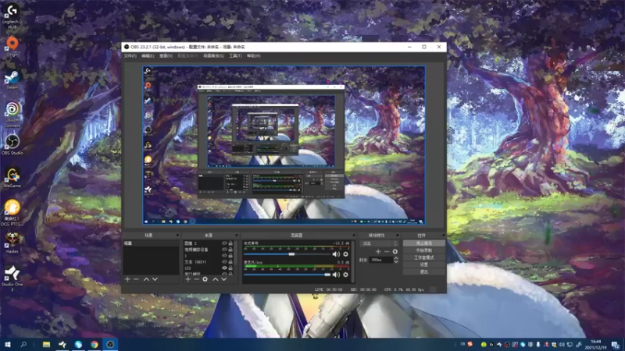Open OBS Studio desktop shortcut
625x351 pixels.
tap(12, 145)
